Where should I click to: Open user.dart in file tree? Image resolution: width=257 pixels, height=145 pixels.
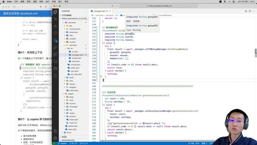[74, 71]
